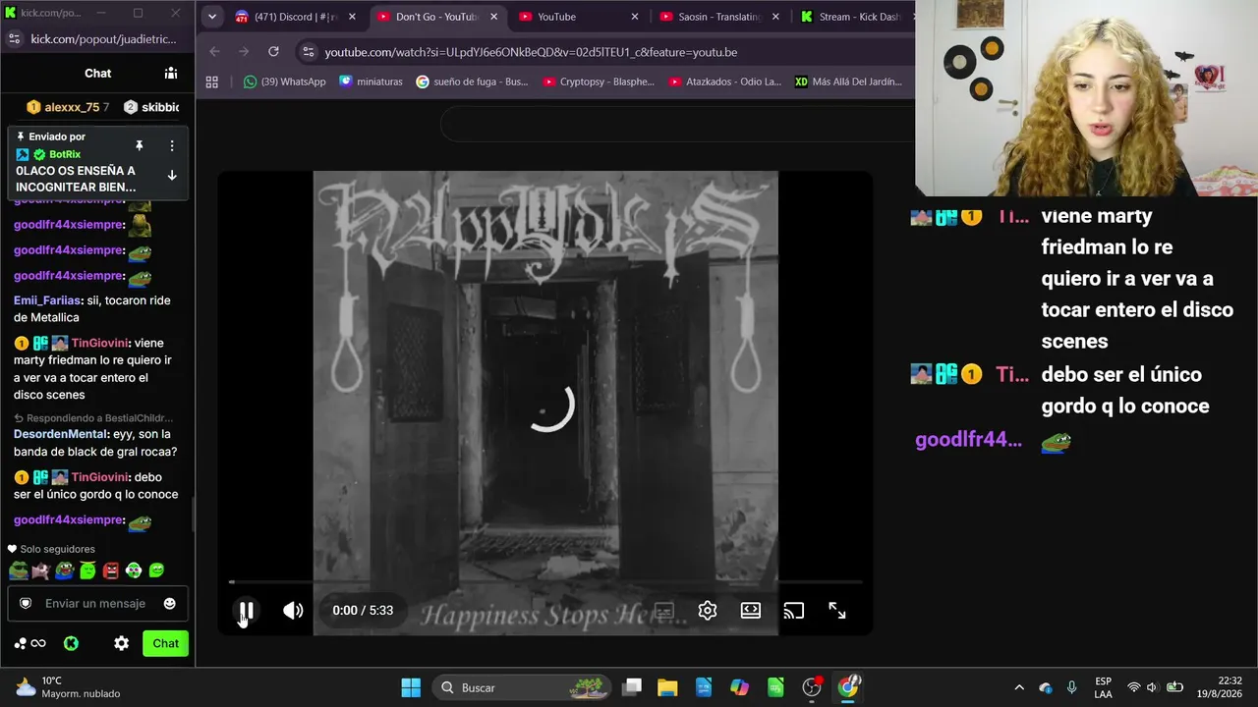Open YouTube player settings gear

(x=708, y=611)
